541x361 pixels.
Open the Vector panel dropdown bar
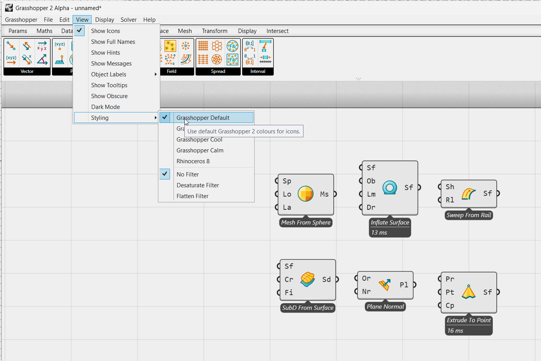pos(27,71)
